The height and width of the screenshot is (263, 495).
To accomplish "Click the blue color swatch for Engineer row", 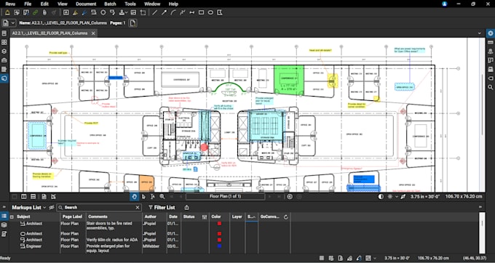I will coord(219,246).
